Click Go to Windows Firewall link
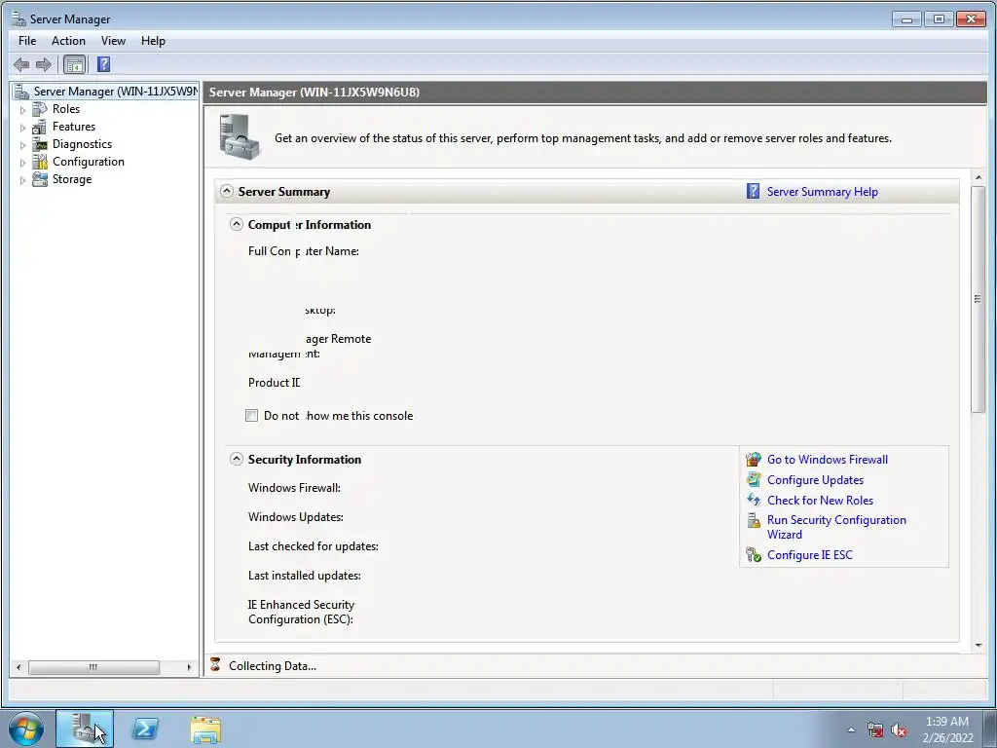Viewport: 997px width, 748px height. pos(828,460)
